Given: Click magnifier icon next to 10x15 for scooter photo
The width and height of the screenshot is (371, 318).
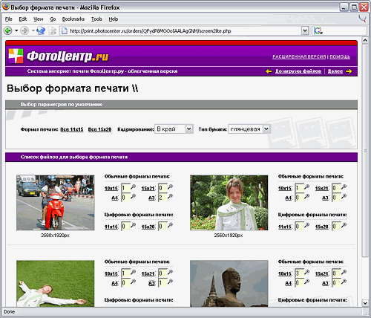Looking at the screenshot, I should coord(133,187).
